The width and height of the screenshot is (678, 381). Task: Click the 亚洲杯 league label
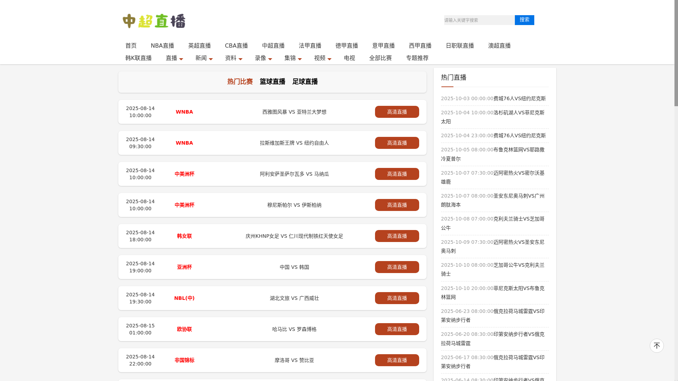(x=184, y=267)
